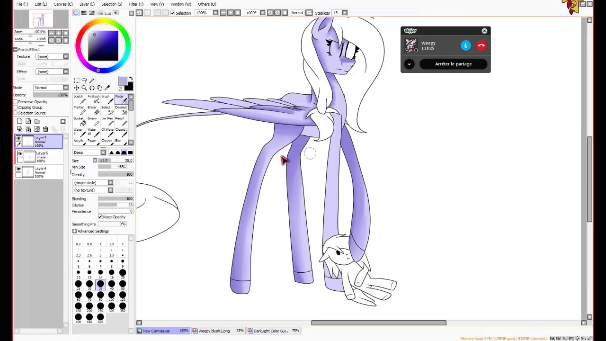Toggle Selection visibility checkbox in toolbar
Image resolution: width=606 pixels, height=341 pixels.
click(x=173, y=13)
